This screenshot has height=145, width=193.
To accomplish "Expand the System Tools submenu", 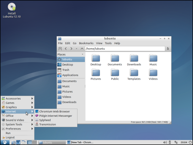I will point(18,124).
